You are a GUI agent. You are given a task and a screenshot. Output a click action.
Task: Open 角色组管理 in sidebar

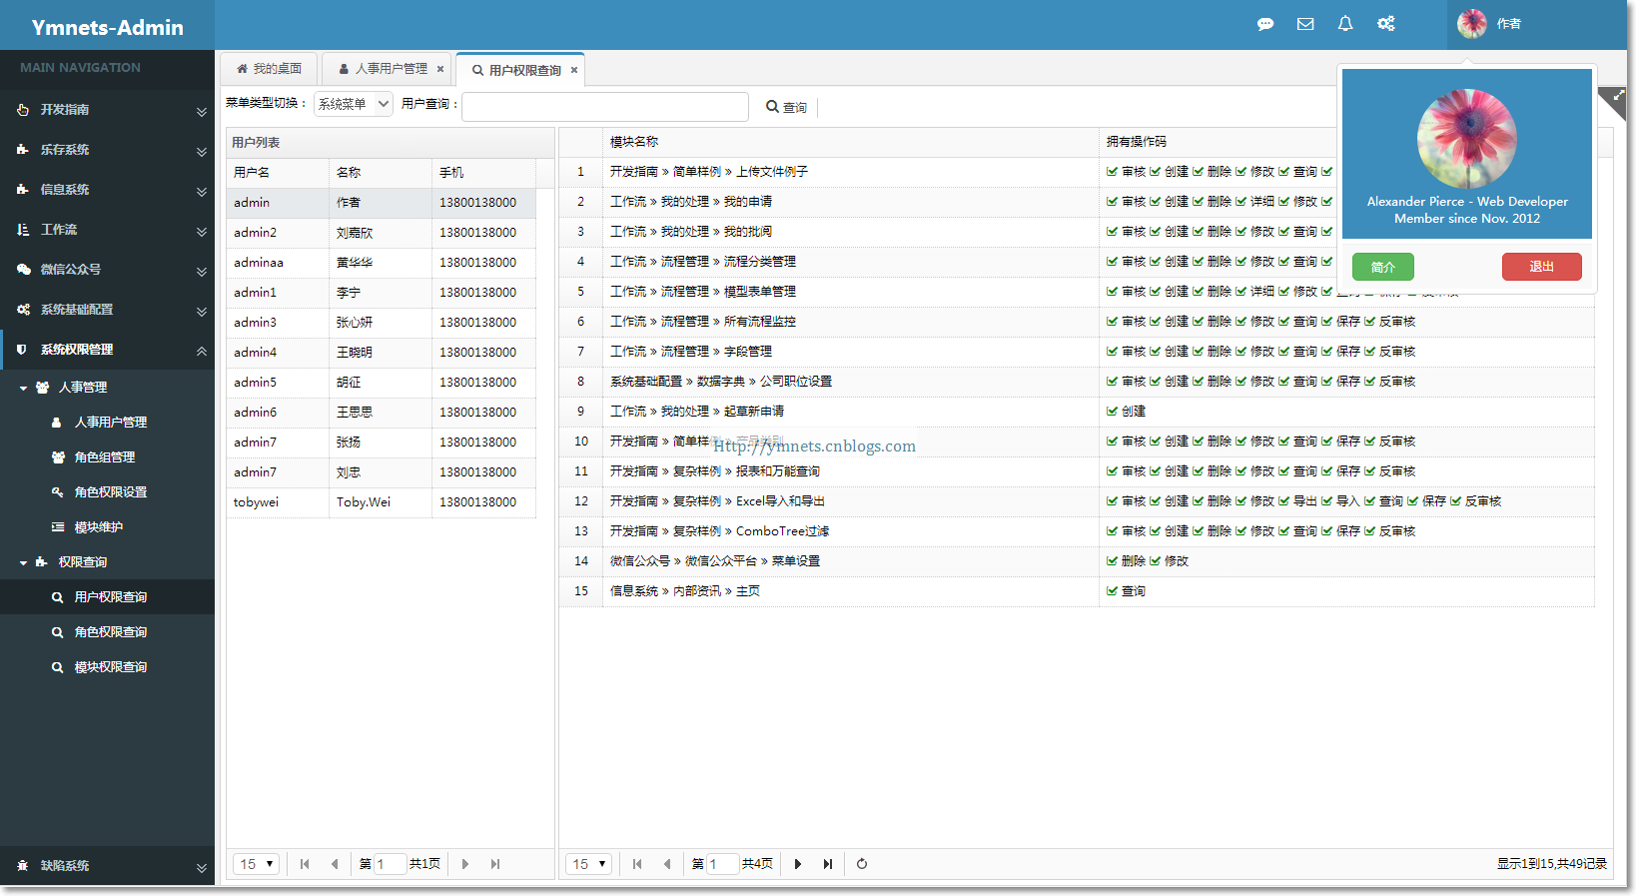pyautogui.click(x=107, y=457)
